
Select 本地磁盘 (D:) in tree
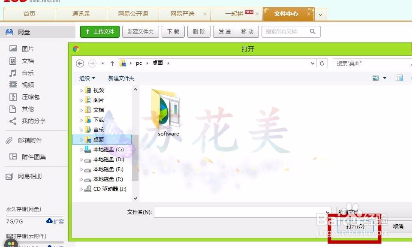click(108, 160)
